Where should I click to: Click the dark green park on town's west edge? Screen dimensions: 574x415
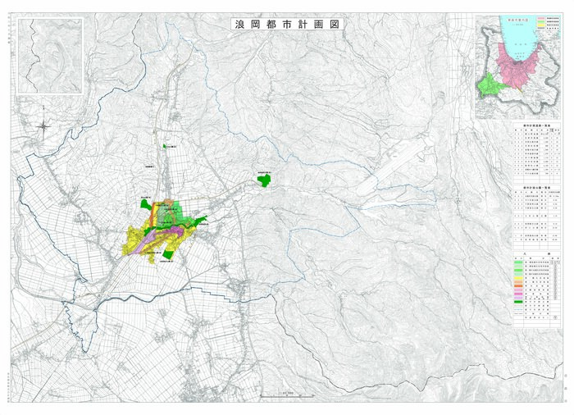pyautogui.click(x=146, y=204)
